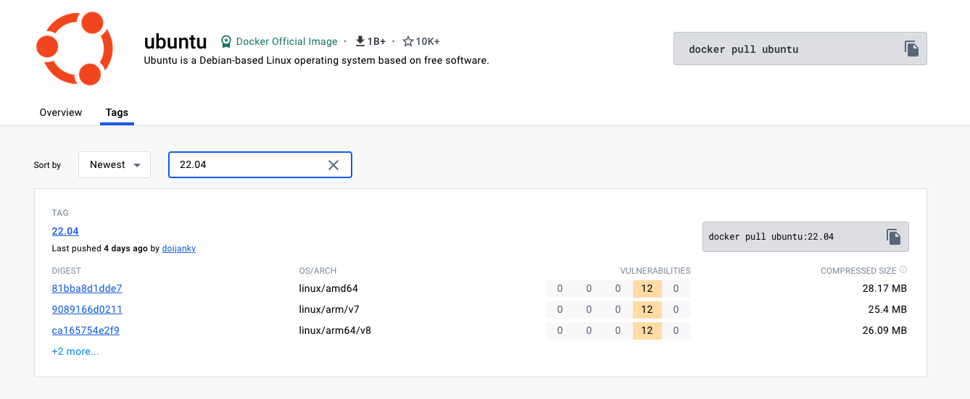Expand the +2 more digests list

point(75,351)
